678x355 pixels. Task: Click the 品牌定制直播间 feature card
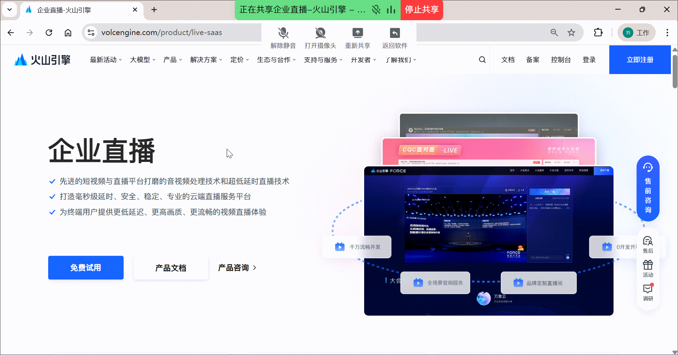539,283
